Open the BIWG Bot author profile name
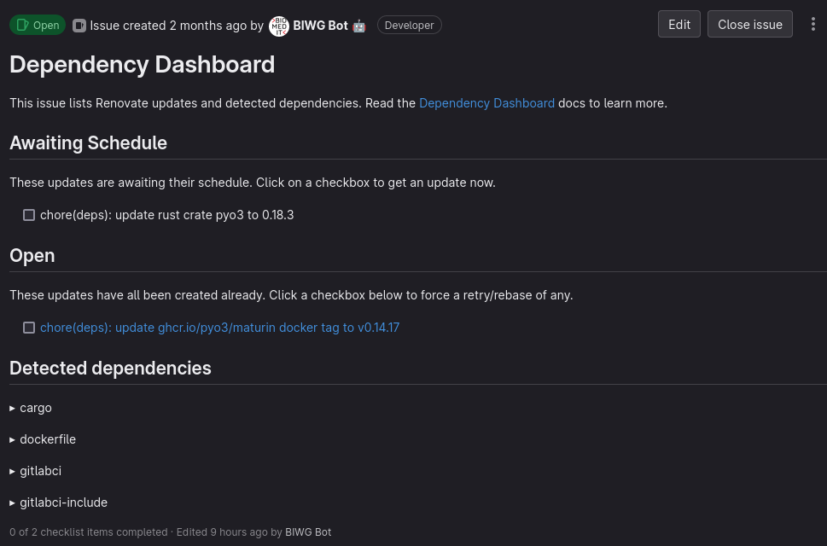The height and width of the screenshot is (546, 827). [x=320, y=26]
